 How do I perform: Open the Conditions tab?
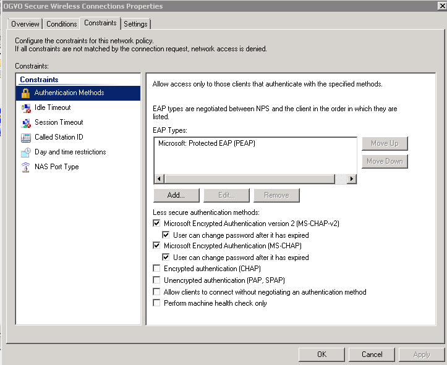coord(62,24)
